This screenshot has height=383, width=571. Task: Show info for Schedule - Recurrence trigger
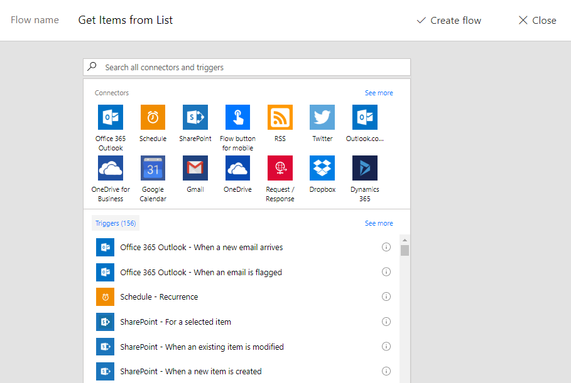pos(386,296)
